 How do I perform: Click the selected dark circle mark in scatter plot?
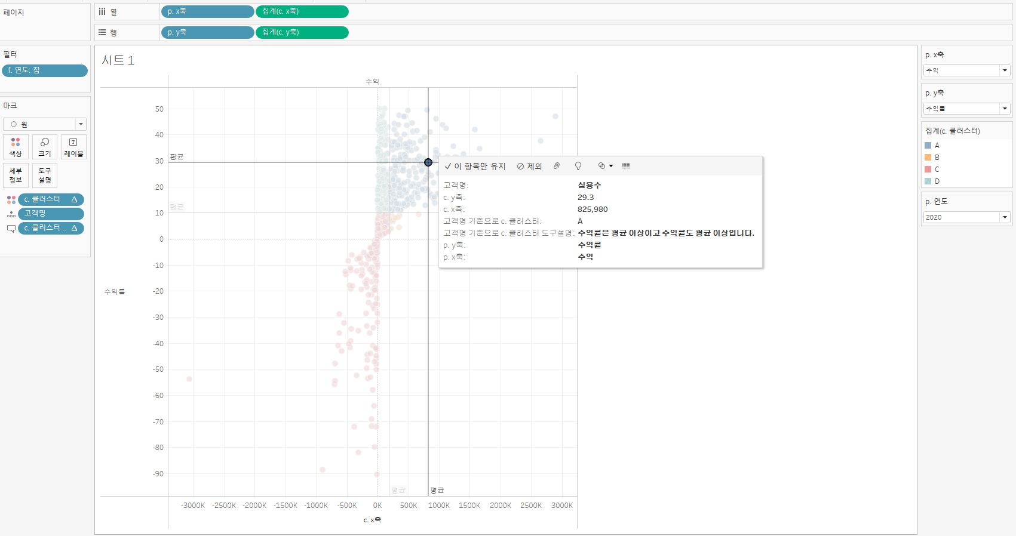[428, 162]
